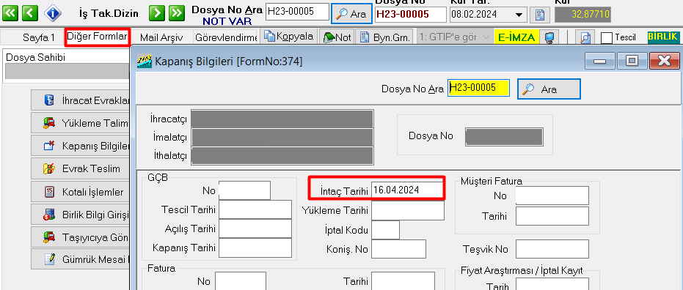Open the Kur Tar. date dropdown
The width and height of the screenshot is (683, 290).
(x=519, y=15)
